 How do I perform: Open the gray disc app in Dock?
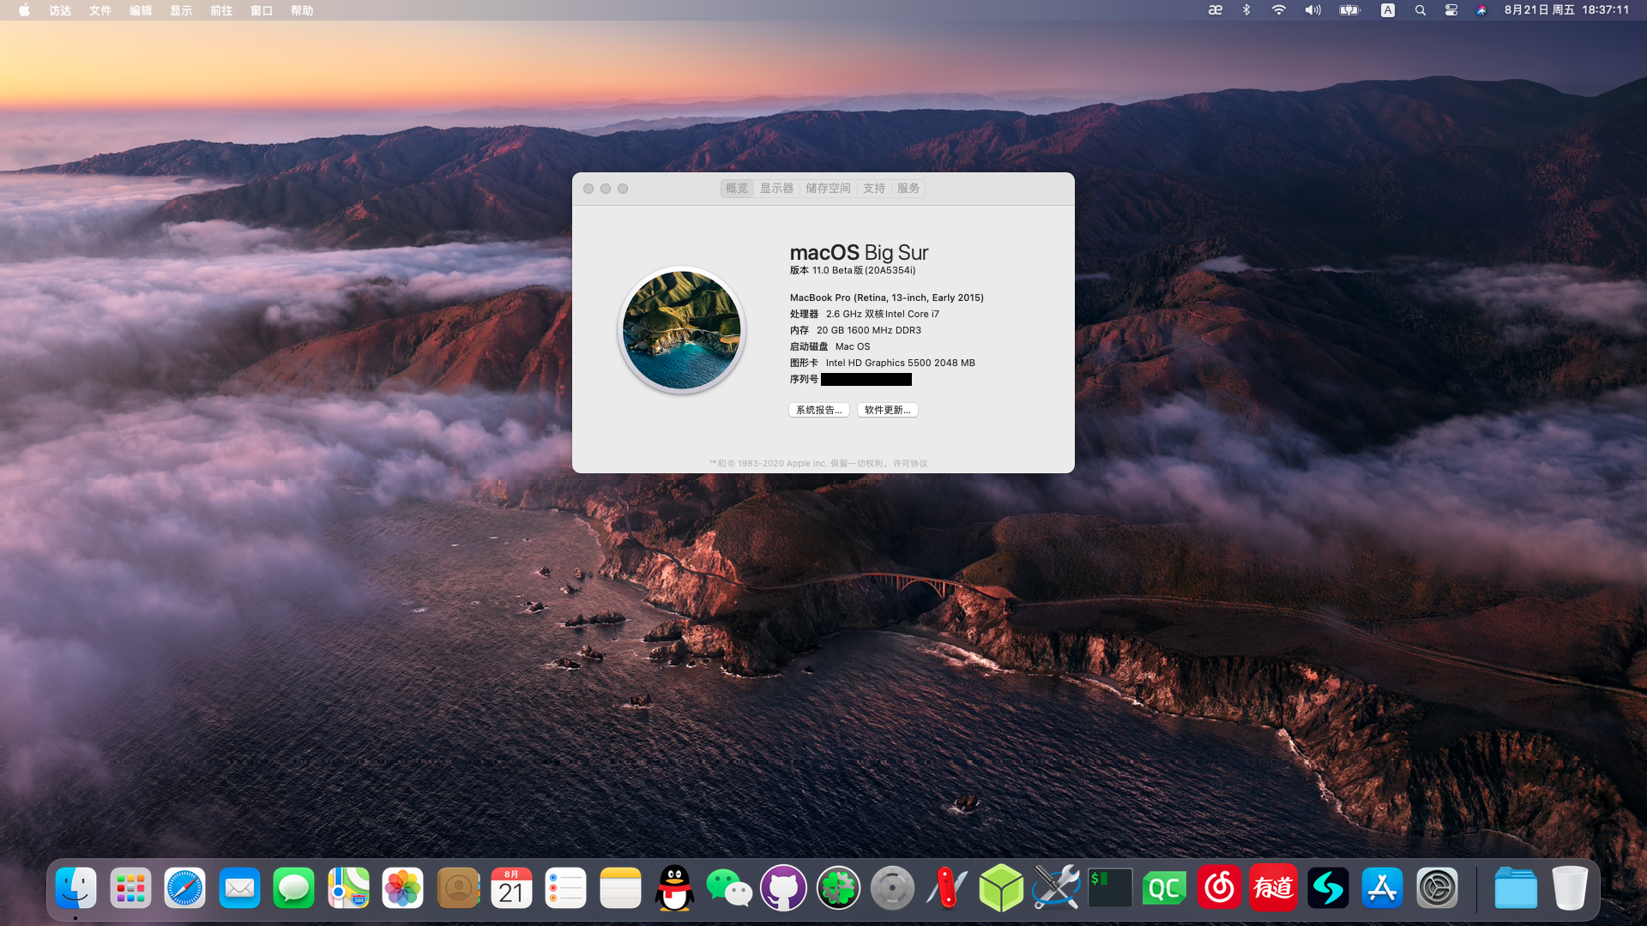[x=892, y=888]
